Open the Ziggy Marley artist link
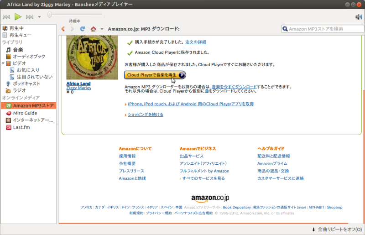The width and height of the screenshot is (365, 235). pyautogui.click(x=78, y=88)
